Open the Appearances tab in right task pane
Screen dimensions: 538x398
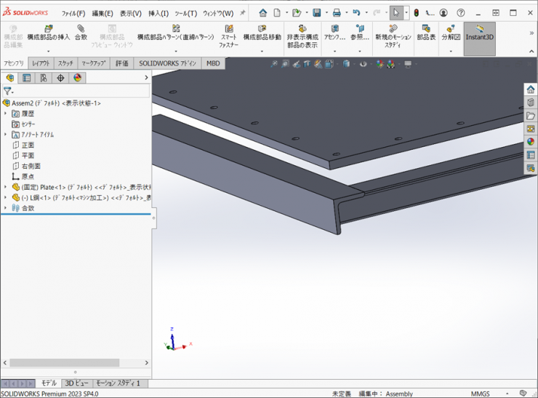click(x=531, y=142)
